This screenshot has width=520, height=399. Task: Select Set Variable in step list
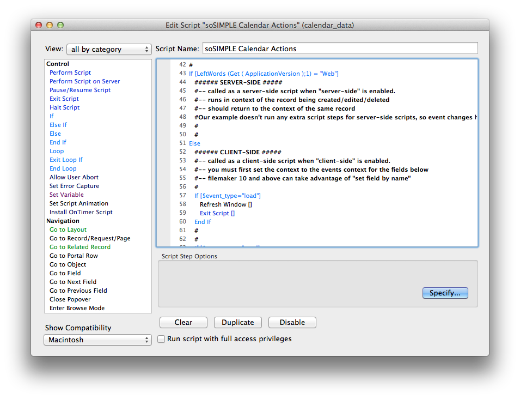click(66, 195)
